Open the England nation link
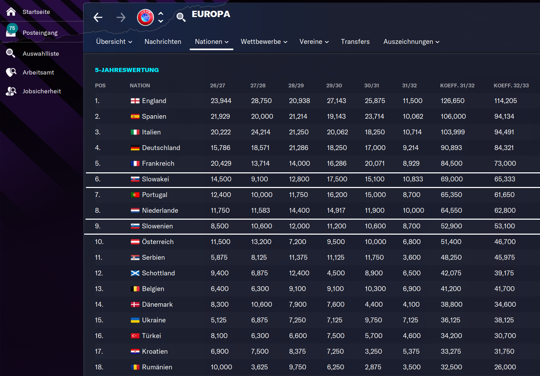 click(x=154, y=101)
